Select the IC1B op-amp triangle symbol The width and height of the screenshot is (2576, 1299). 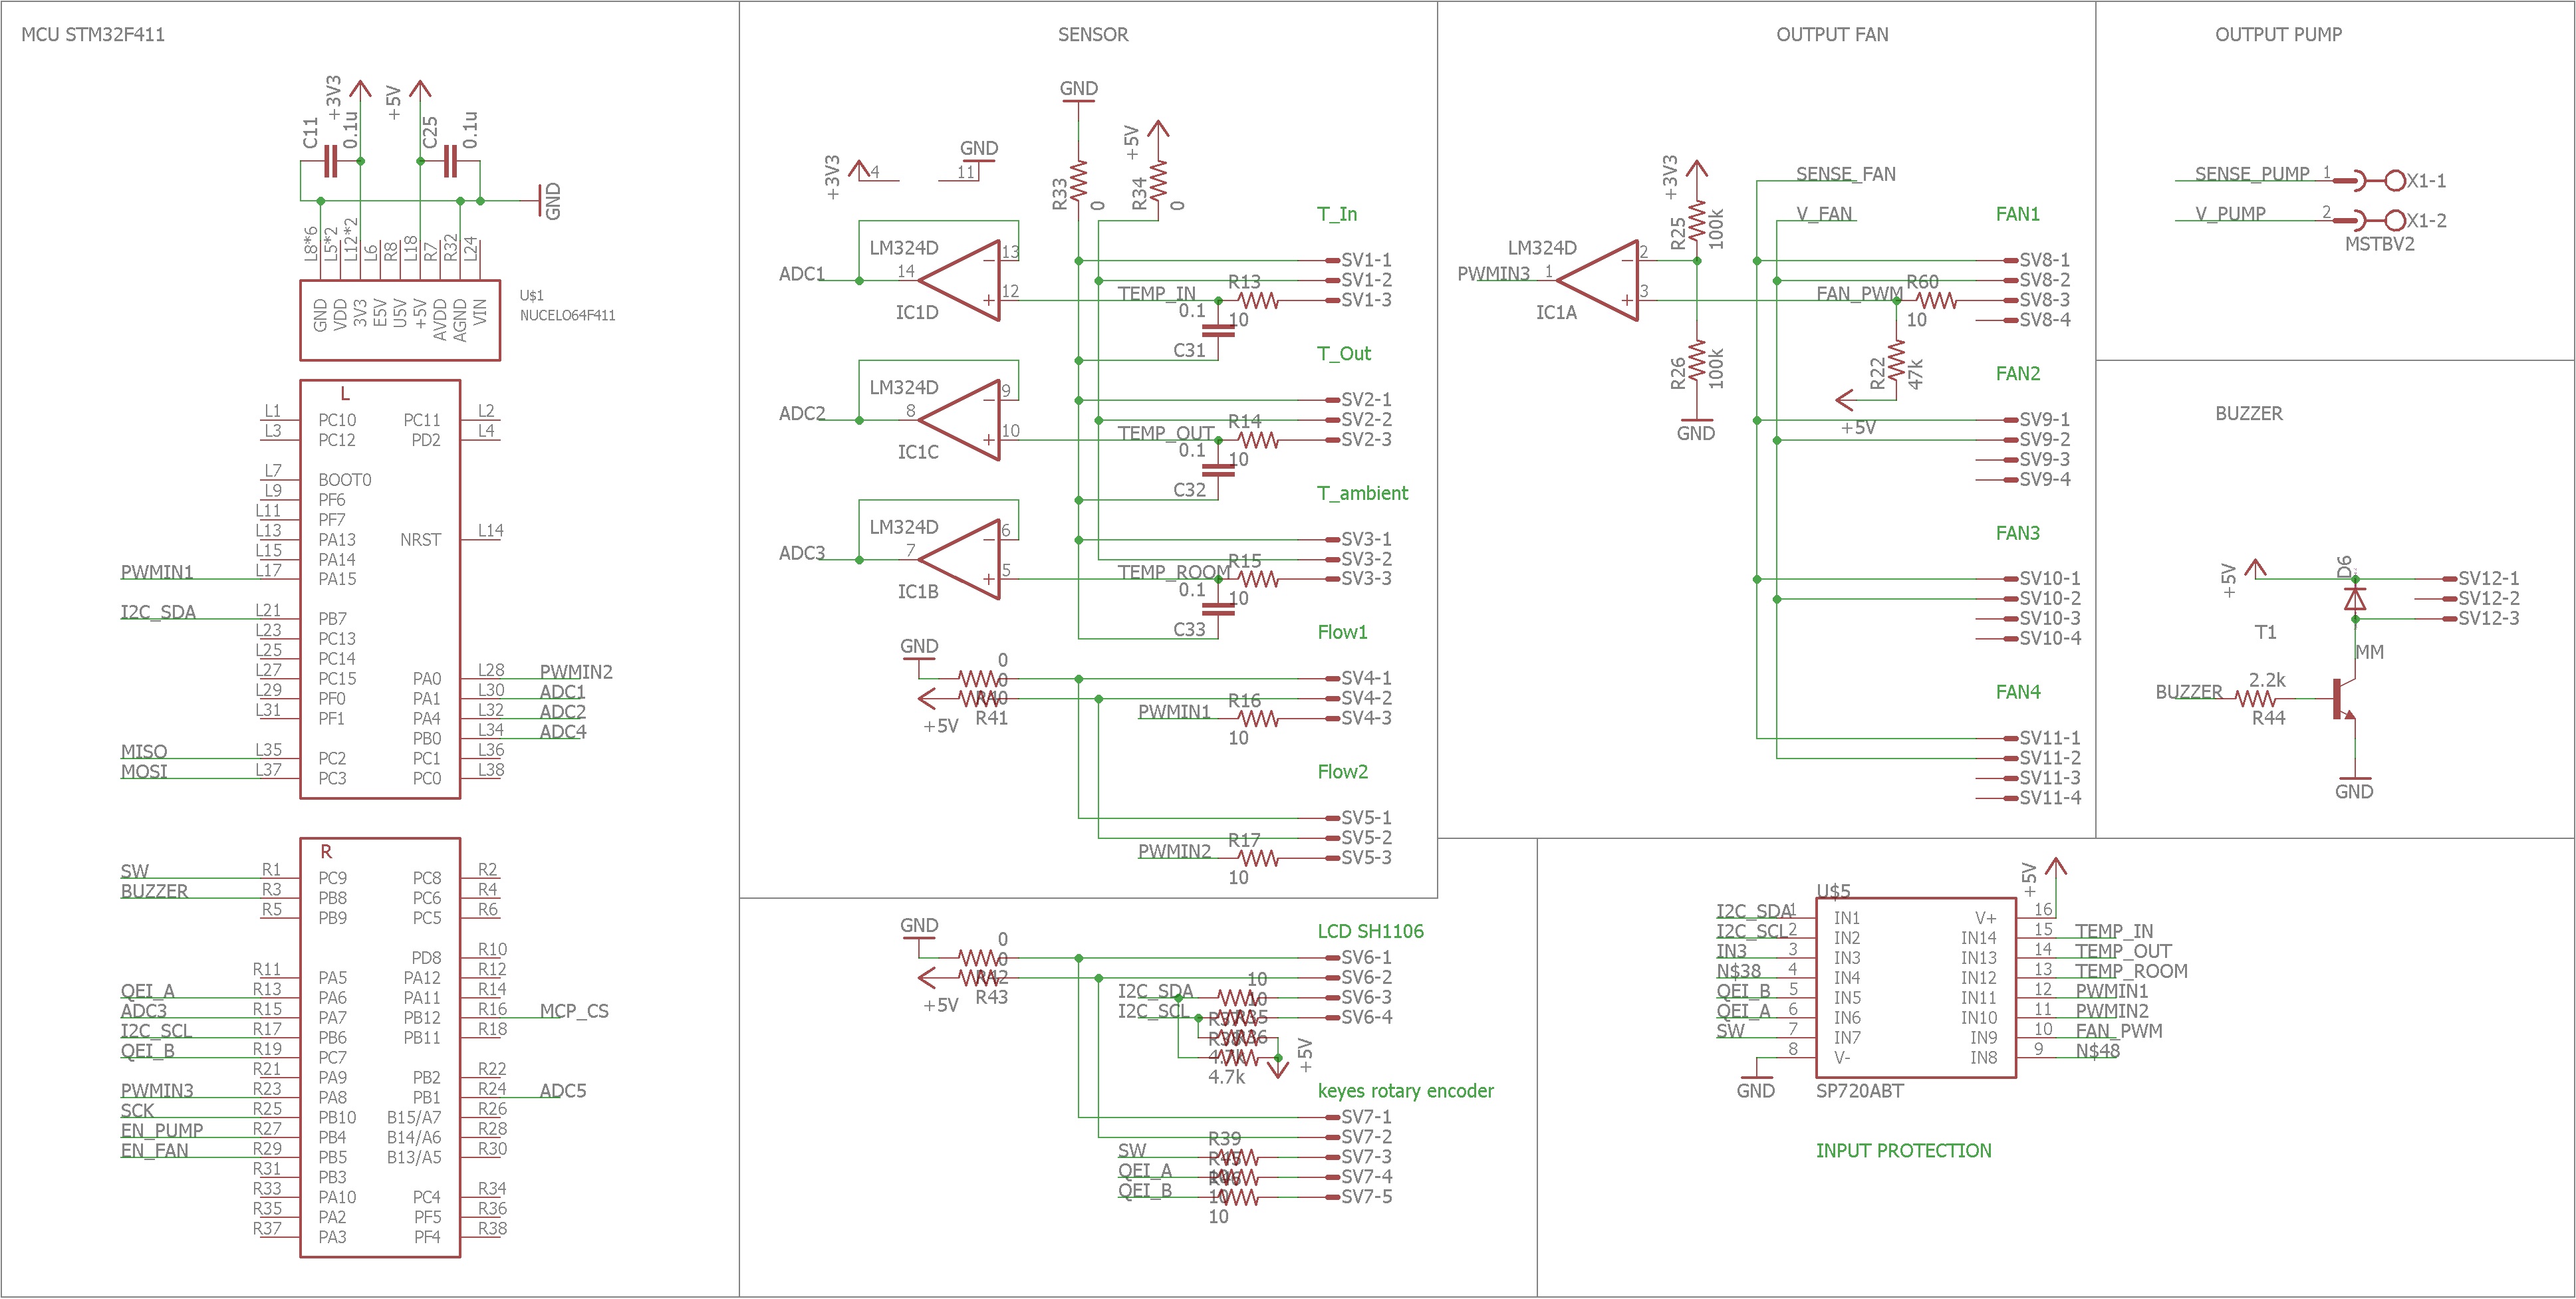click(x=960, y=559)
